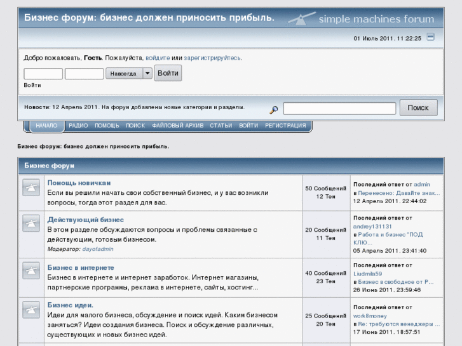Select the СТАТЬИ menu tab

(221, 126)
